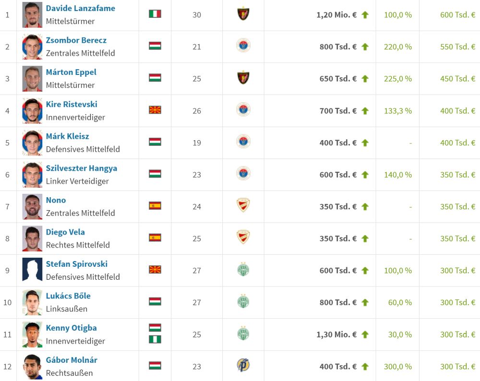Open Davide Lanzafame's player profile link
Viewport: 480px width, 381px height.
tap(81, 8)
